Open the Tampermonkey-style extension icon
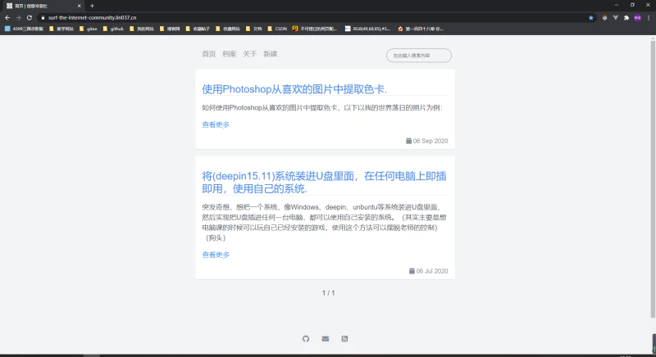This screenshot has width=656, height=357. (604, 17)
